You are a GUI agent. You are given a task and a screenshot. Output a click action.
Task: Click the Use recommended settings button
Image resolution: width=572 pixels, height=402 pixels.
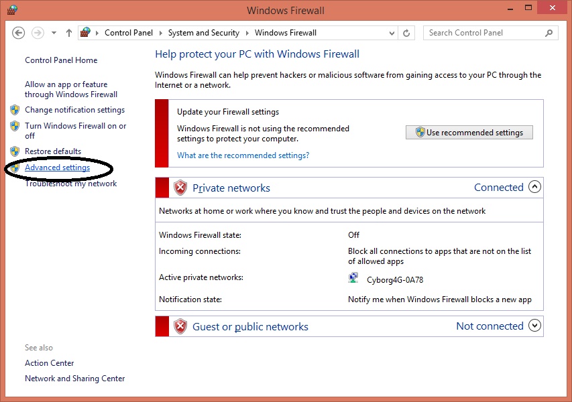pyautogui.click(x=469, y=132)
